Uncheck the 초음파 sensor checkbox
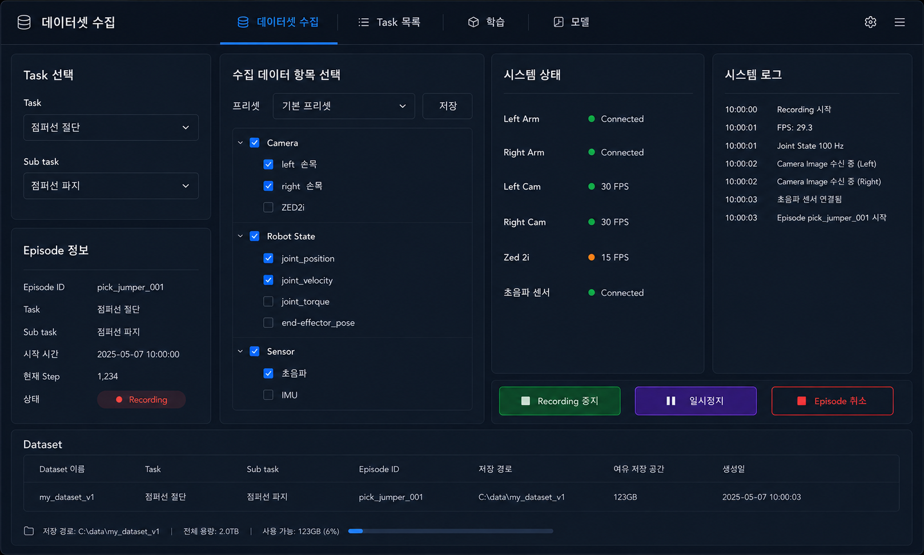Screen dimensions: 924x555 coord(268,373)
